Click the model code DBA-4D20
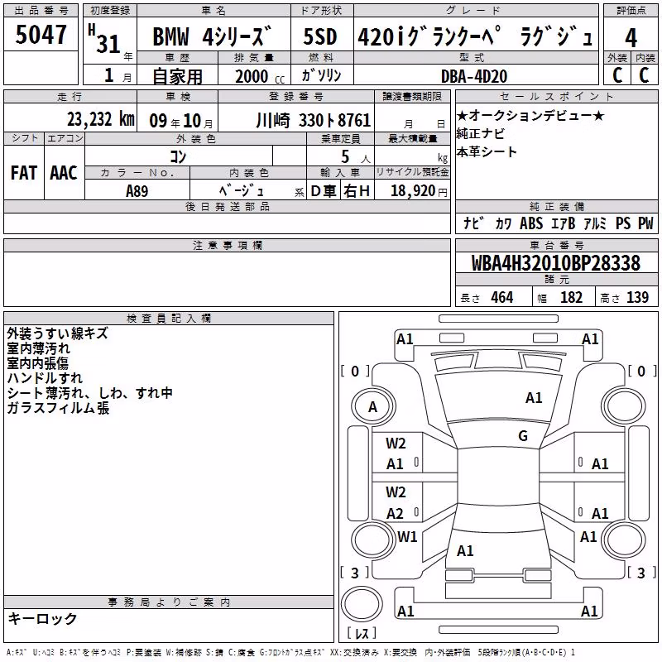The width and height of the screenshot is (662, 662). click(474, 76)
